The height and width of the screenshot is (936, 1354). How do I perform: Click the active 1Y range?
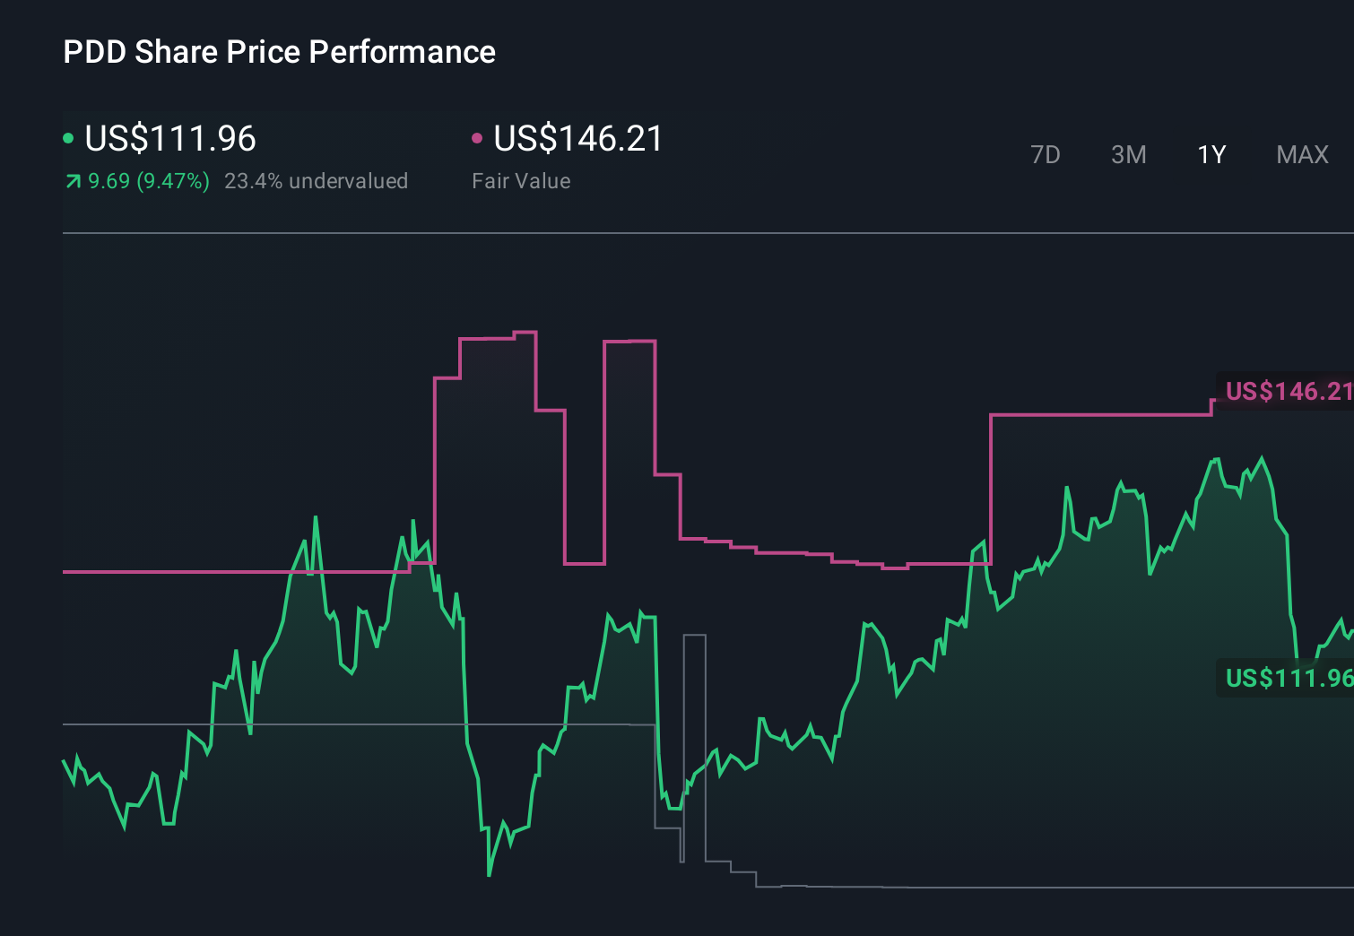(x=1211, y=154)
